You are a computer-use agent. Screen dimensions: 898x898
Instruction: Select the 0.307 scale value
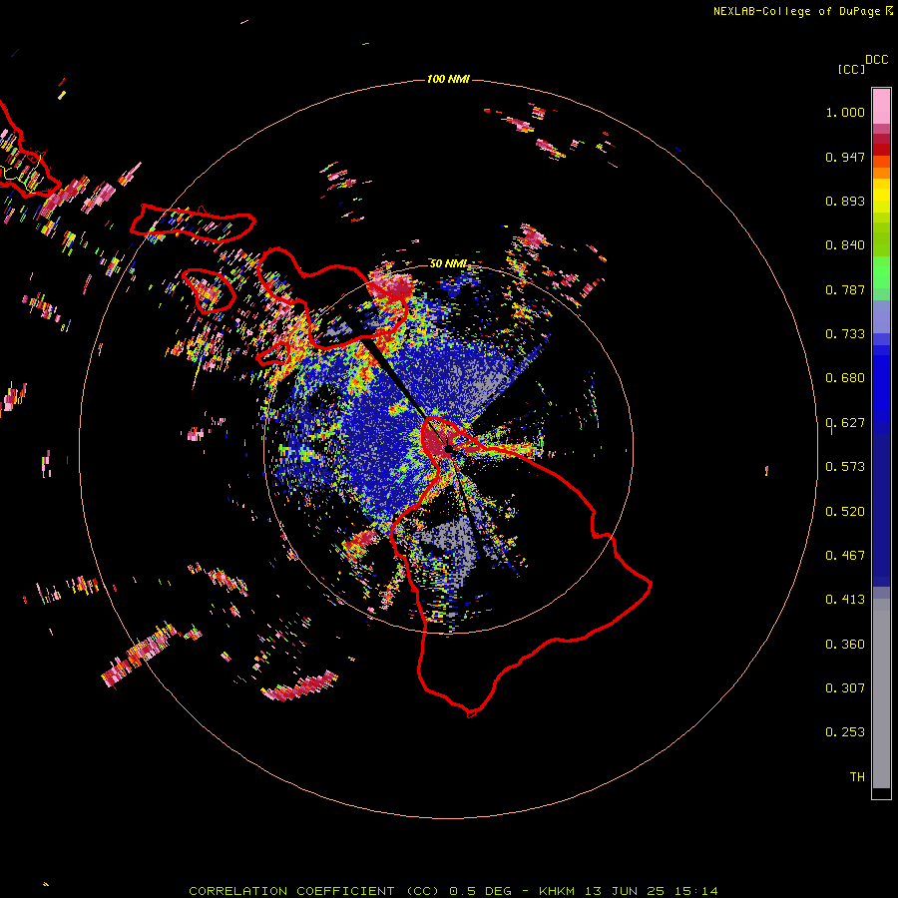(x=845, y=688)
